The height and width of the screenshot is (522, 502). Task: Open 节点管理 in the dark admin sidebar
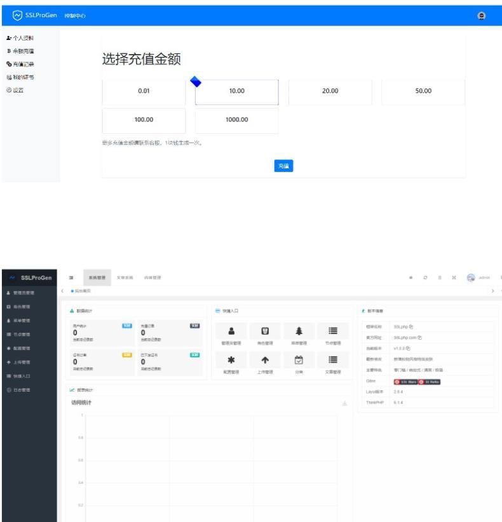pos(29,334)
